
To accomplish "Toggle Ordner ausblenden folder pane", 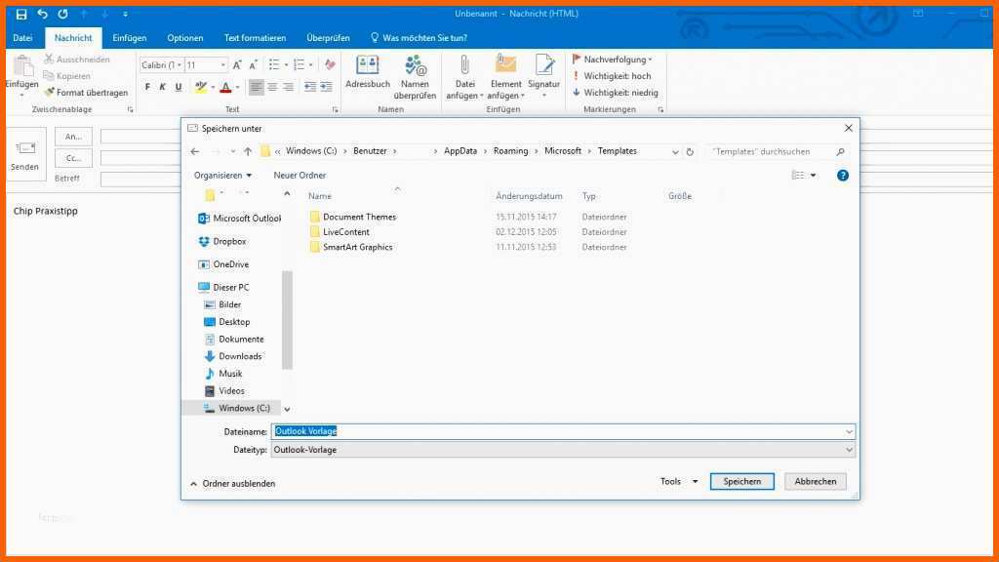I will pos(232,484).
